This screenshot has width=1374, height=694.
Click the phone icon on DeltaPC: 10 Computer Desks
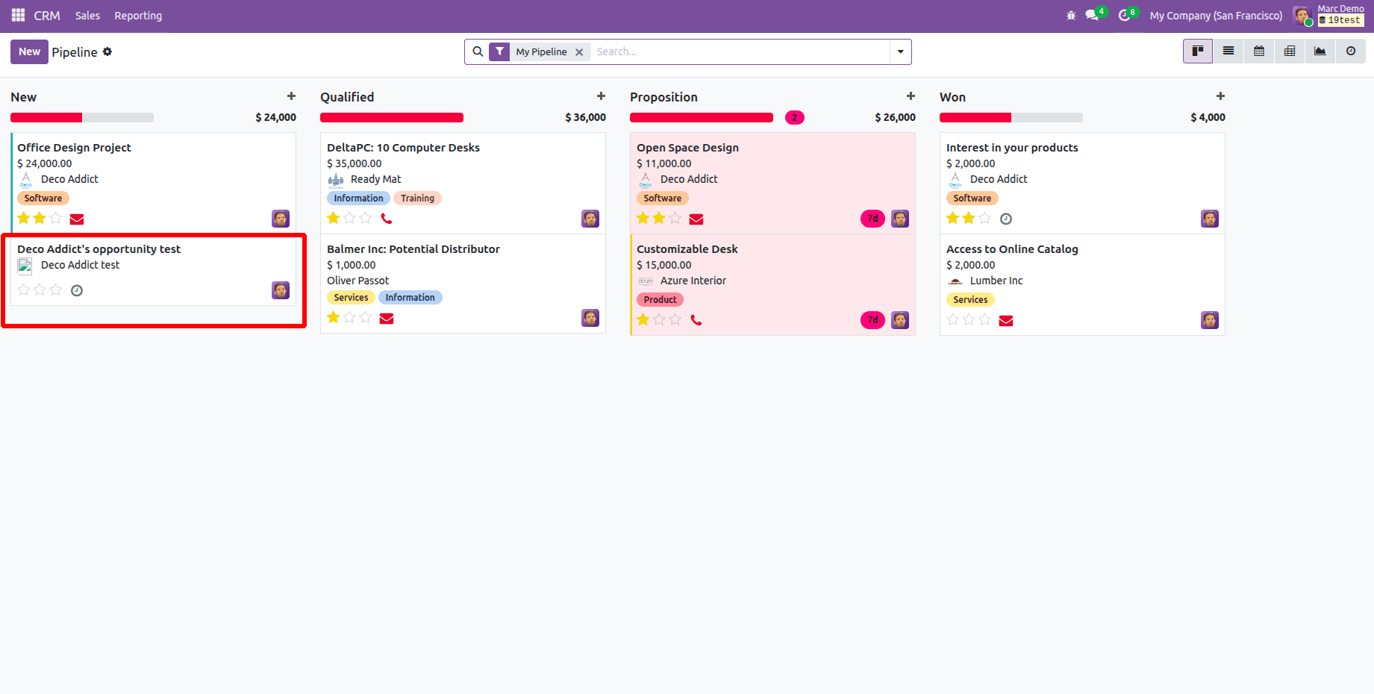[x=387, y=218]
